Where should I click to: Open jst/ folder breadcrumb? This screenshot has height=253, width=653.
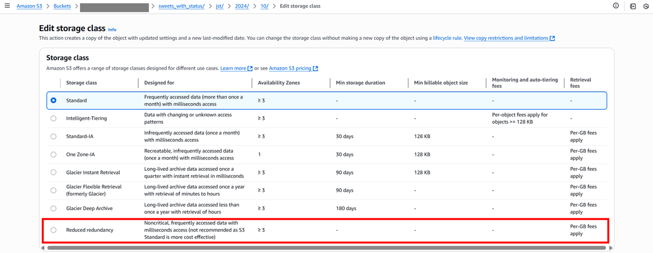click(x=220, y=6)
